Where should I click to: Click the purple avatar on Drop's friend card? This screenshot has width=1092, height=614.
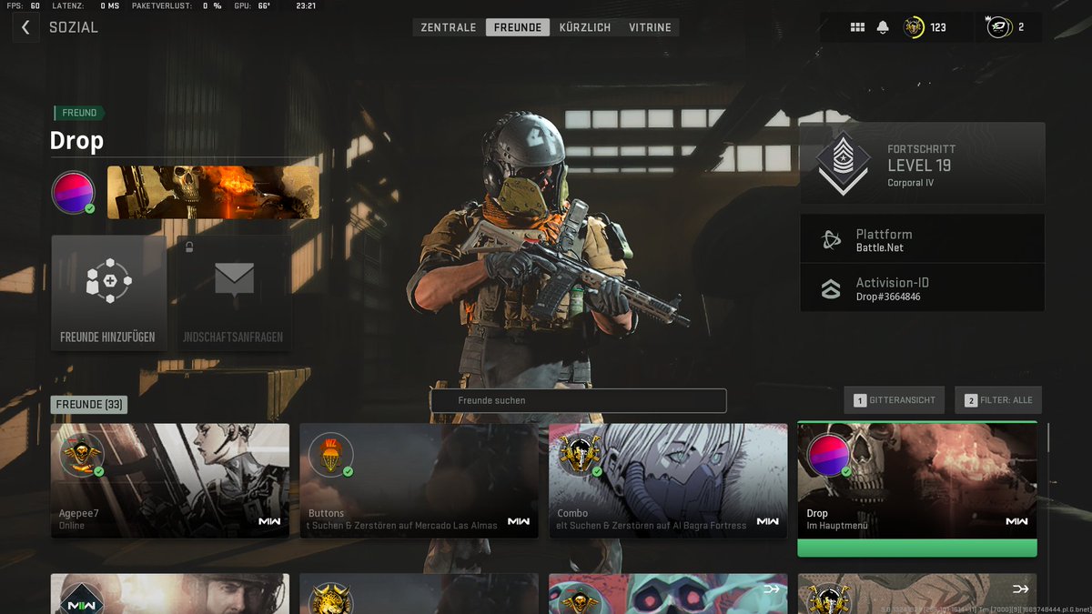coord(829,454)
